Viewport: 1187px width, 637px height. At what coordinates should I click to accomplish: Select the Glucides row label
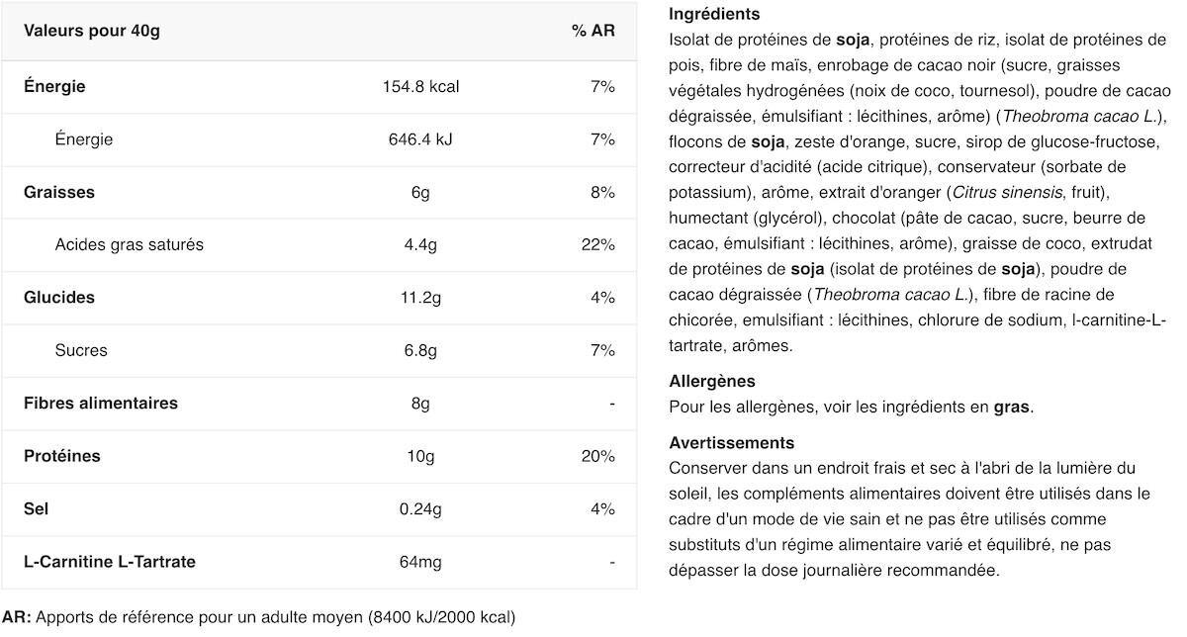click(x=59, y=298)
